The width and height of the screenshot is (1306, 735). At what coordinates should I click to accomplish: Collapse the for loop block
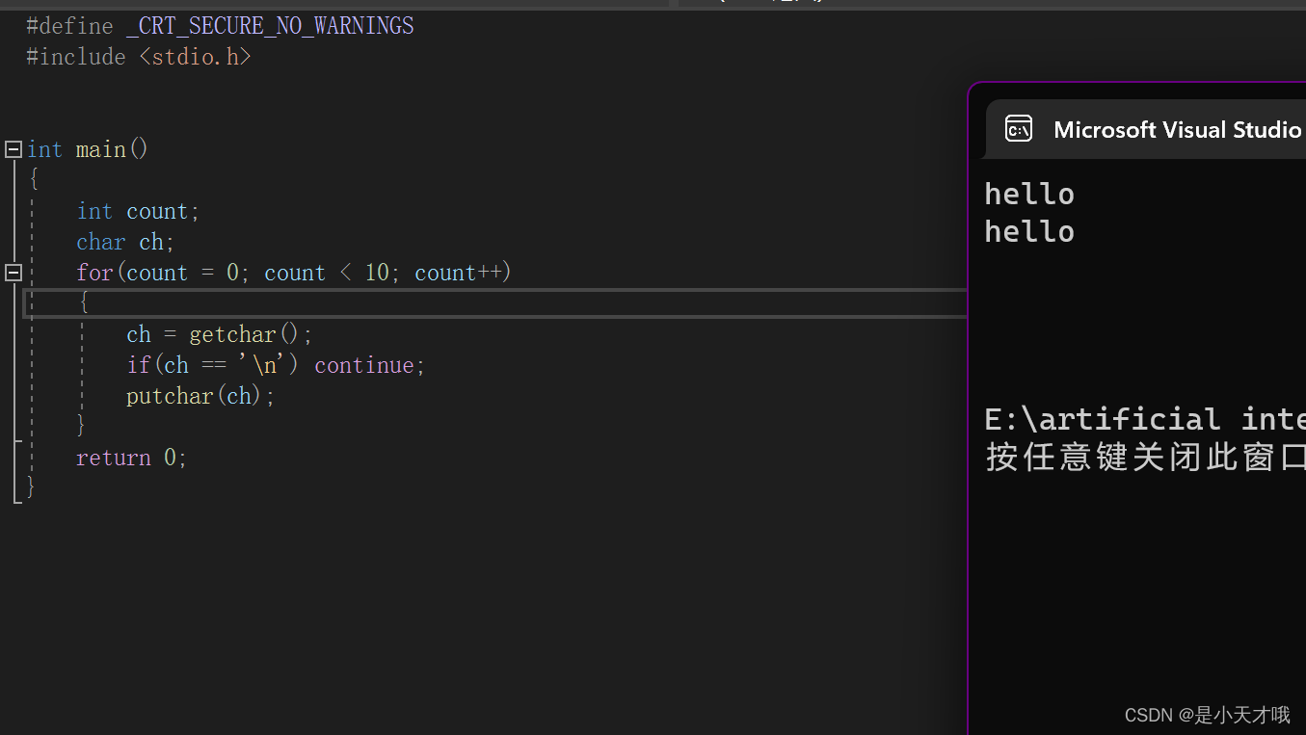coord(13,272)
